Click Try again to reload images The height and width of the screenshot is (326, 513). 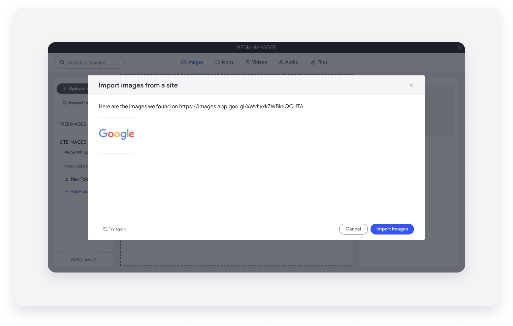115,229
